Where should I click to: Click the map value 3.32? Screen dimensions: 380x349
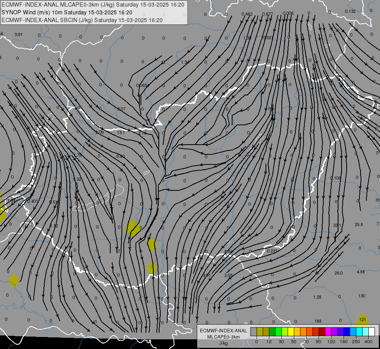[x=78, y=179]
